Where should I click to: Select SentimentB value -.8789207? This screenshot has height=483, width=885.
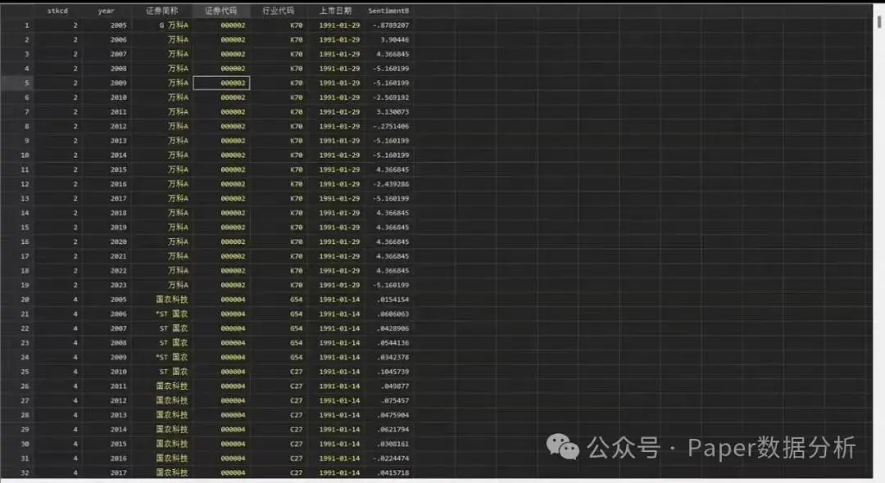point(391,25)
